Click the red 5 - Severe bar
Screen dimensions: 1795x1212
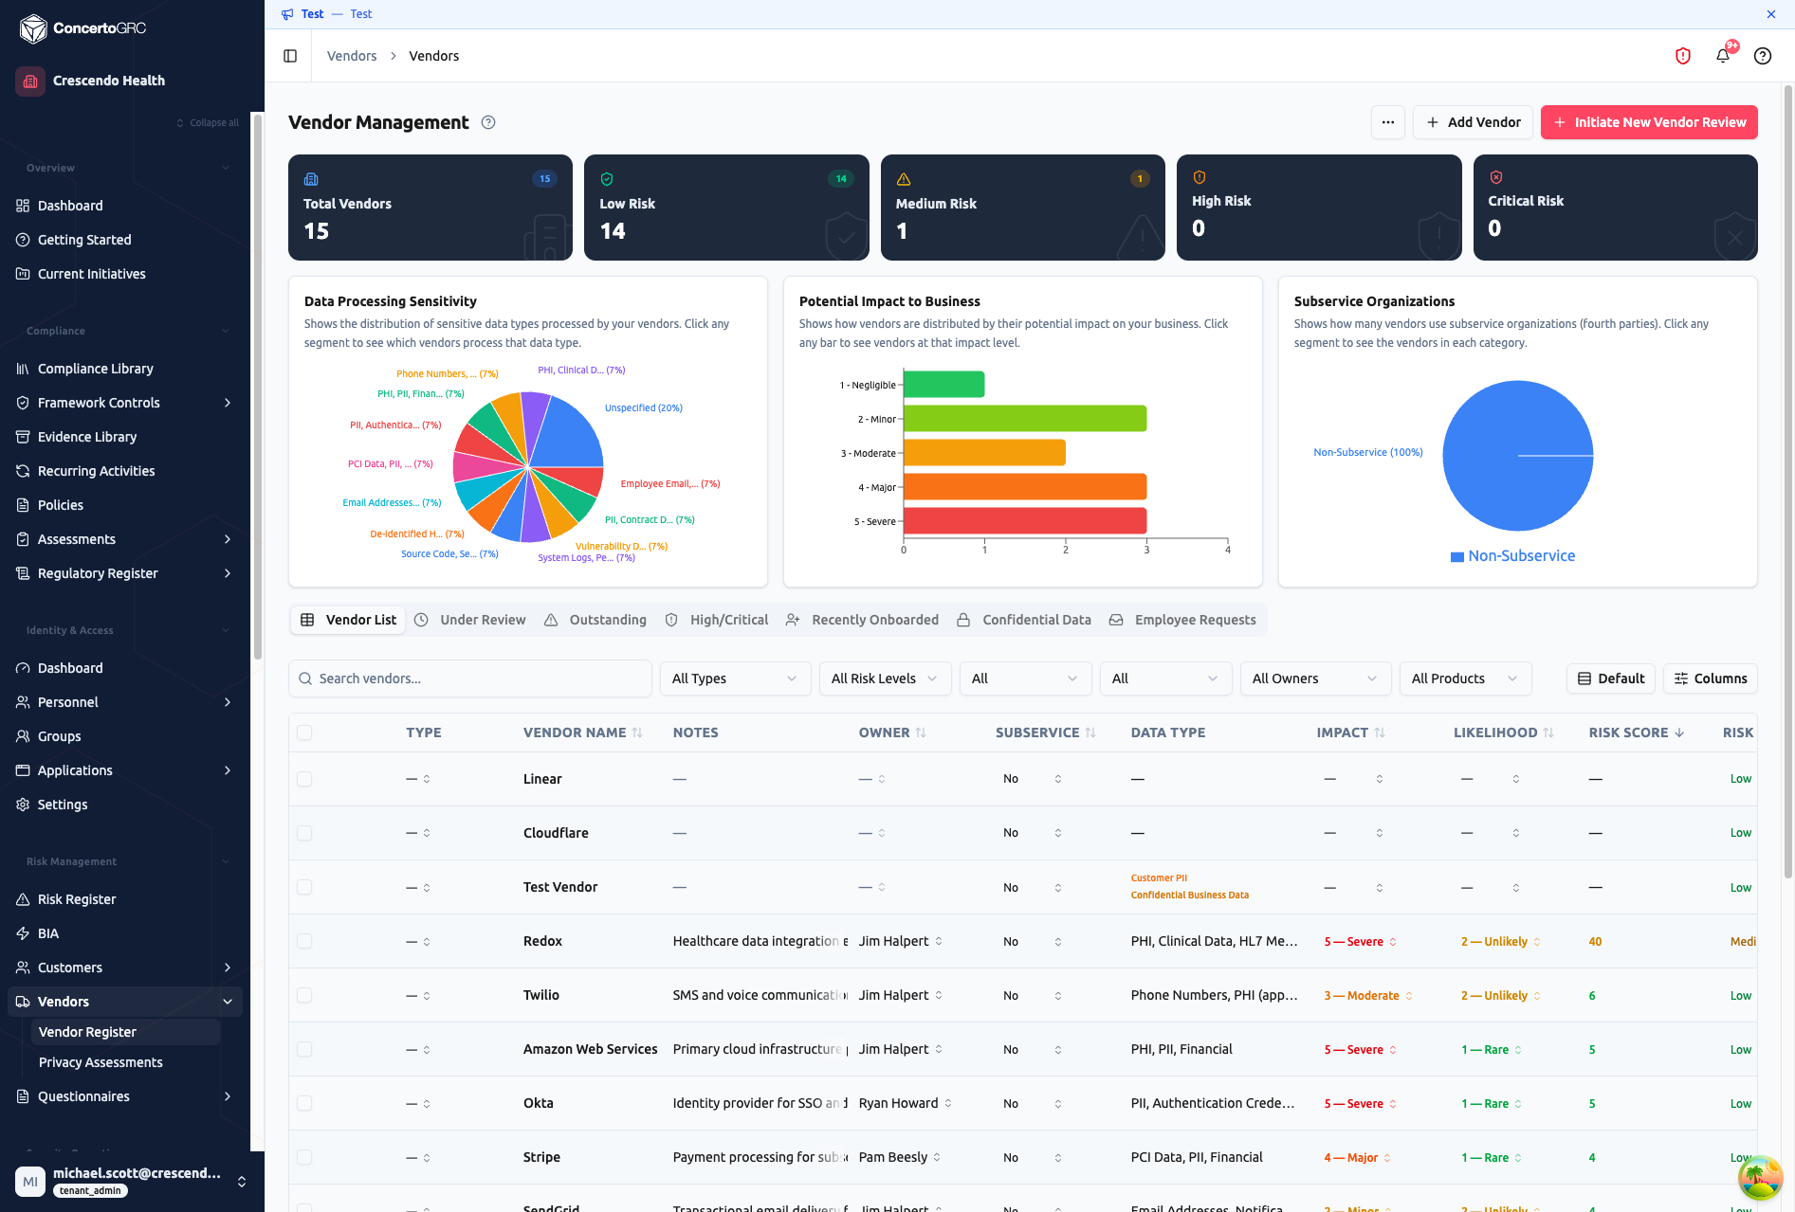[1025, 521]
